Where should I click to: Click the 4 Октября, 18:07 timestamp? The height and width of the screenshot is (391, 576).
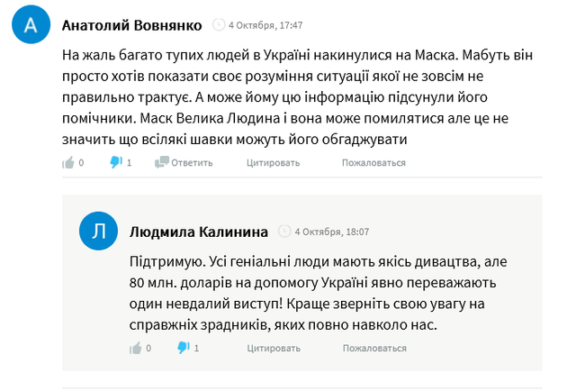tap(332, 232)
